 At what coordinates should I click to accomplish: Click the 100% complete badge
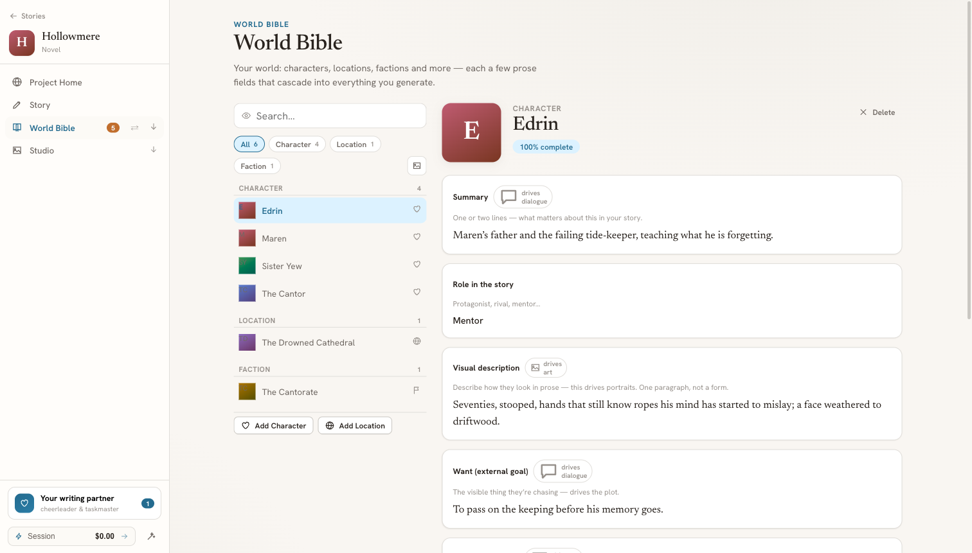tap(546, 147)
